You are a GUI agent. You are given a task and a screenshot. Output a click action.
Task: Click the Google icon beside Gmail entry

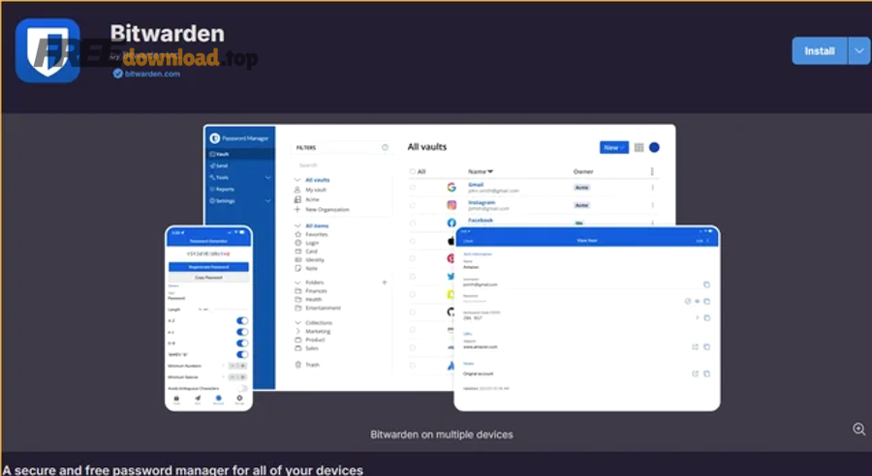tap(452, 188)
